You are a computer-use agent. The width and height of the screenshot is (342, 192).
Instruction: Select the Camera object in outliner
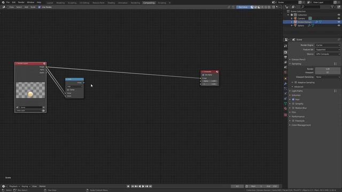(301, 19)
